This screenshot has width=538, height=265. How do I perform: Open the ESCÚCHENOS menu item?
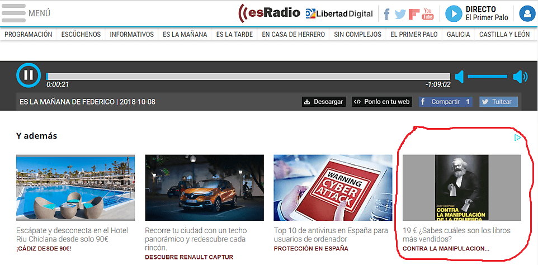click(81, 34)
